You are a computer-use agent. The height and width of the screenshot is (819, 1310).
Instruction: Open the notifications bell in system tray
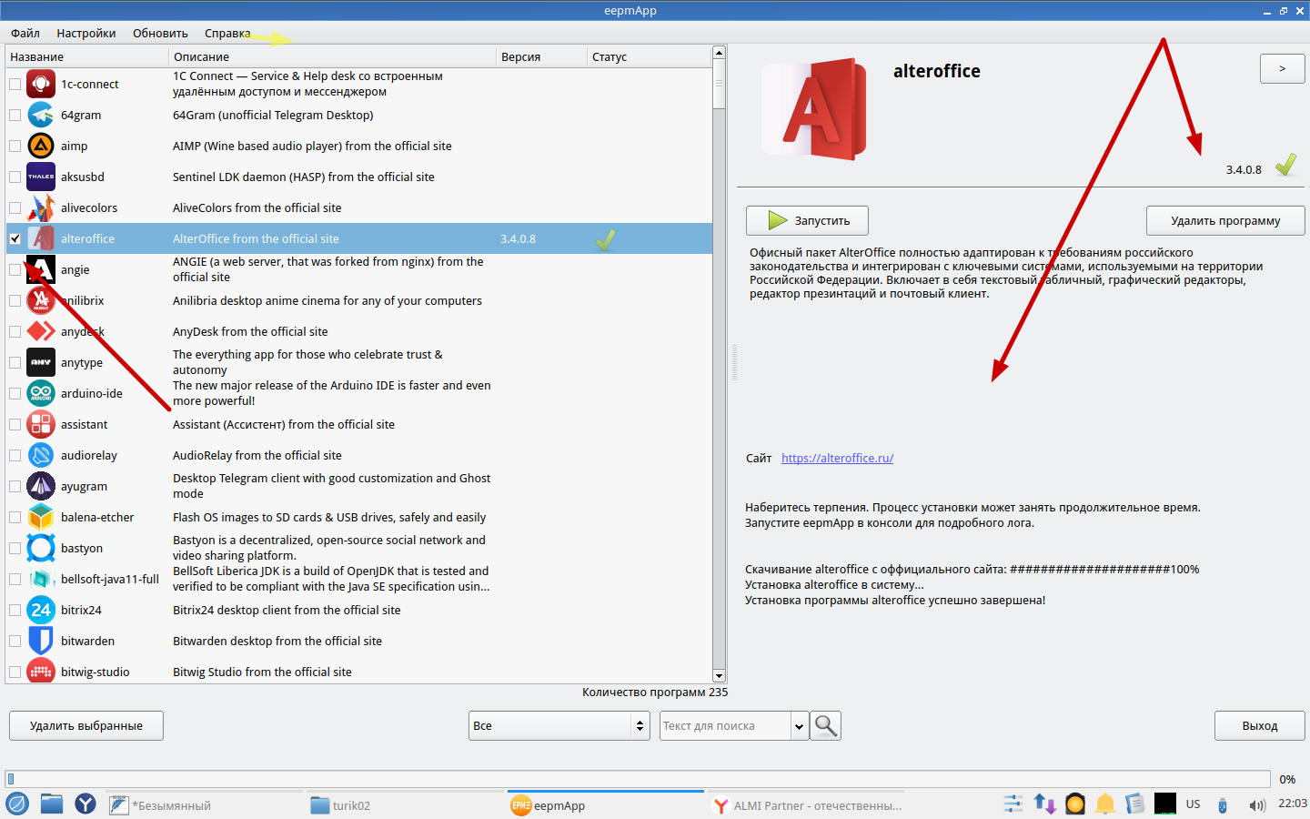(1105, 804)
